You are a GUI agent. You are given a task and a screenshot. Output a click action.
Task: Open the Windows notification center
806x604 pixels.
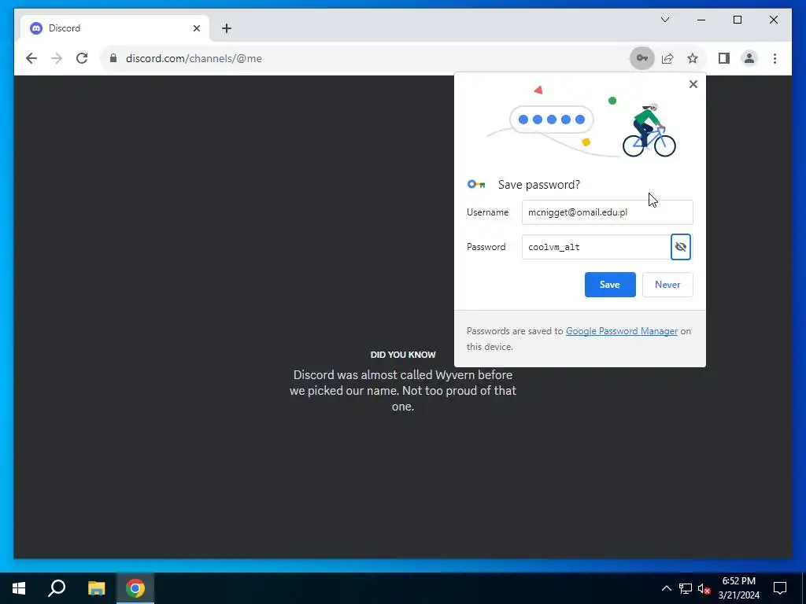tap(780, 588)
